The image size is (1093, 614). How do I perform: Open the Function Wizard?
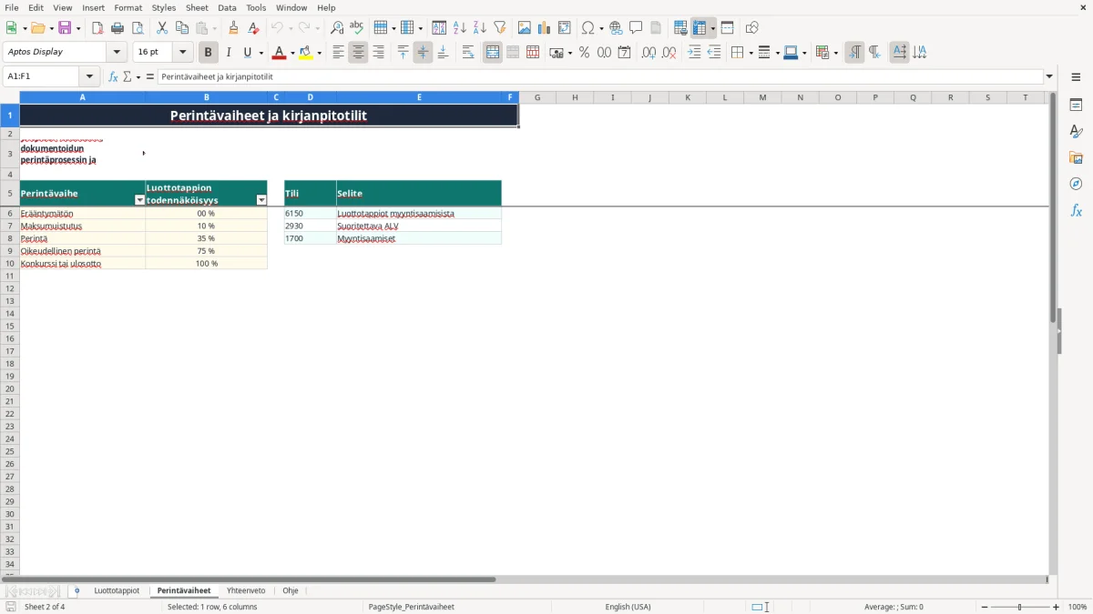click(x=113, y=77)
